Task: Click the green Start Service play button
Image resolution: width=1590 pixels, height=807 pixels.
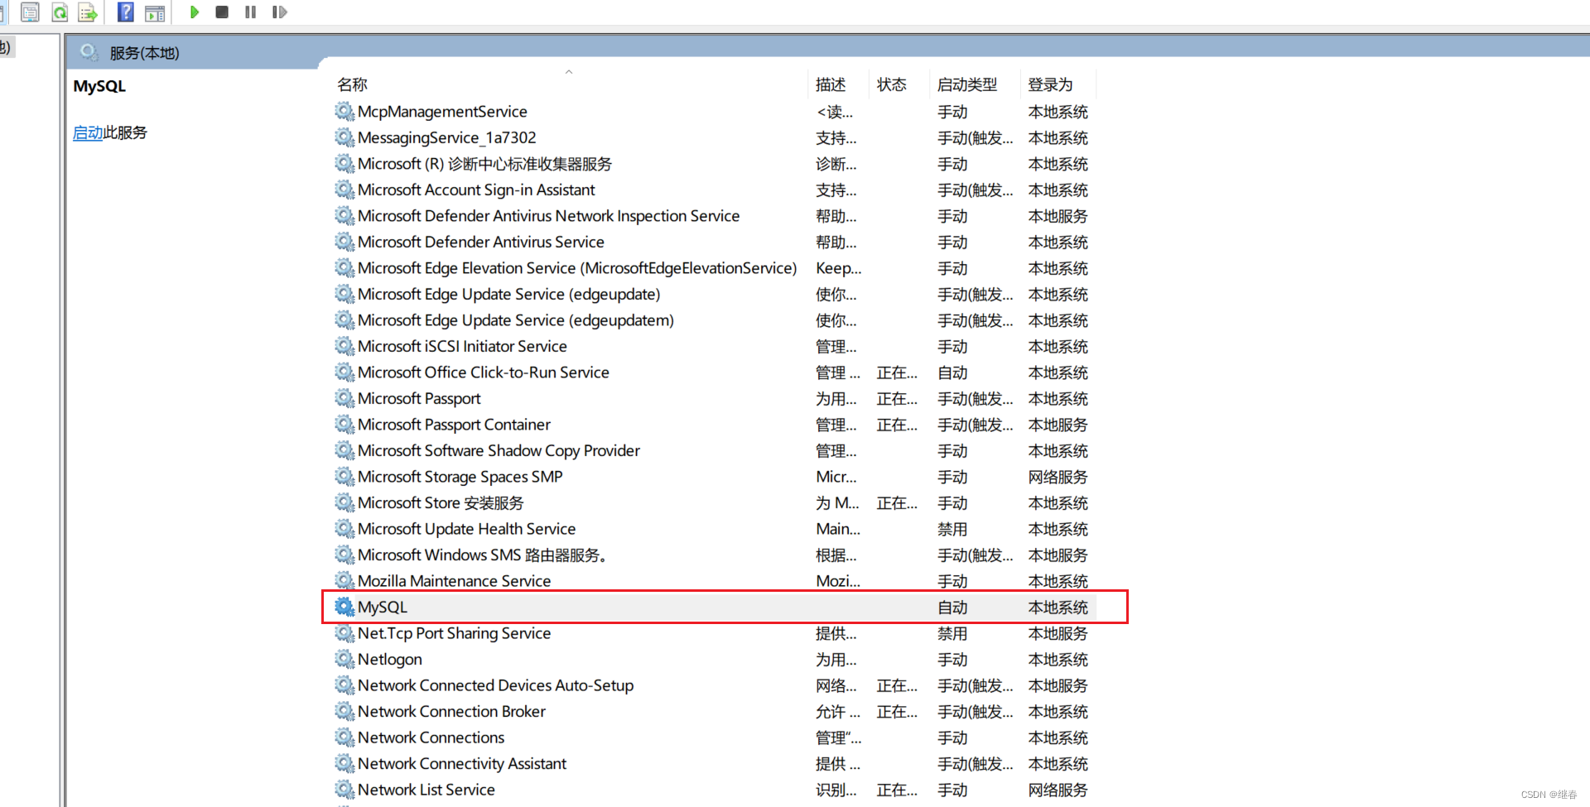Action: pyautogui.click(x=194, y=12)
